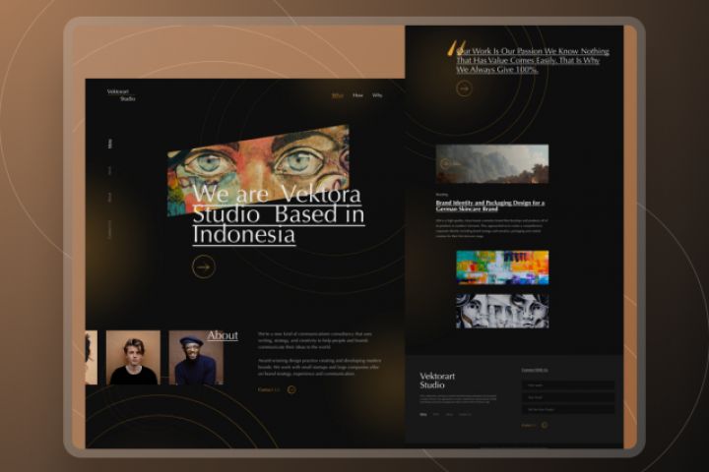This screenshot has width=709, height=472.
Task: Click the 'Contact Us' link in the About section
Action: pos(269,389)
